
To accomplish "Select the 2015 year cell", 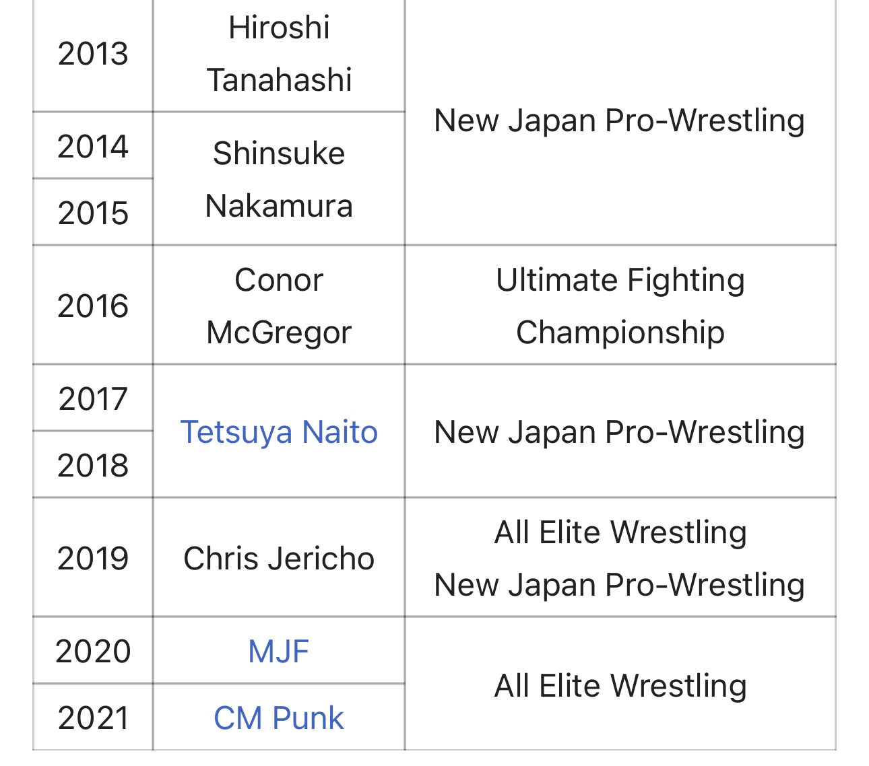I will (93, 213).
